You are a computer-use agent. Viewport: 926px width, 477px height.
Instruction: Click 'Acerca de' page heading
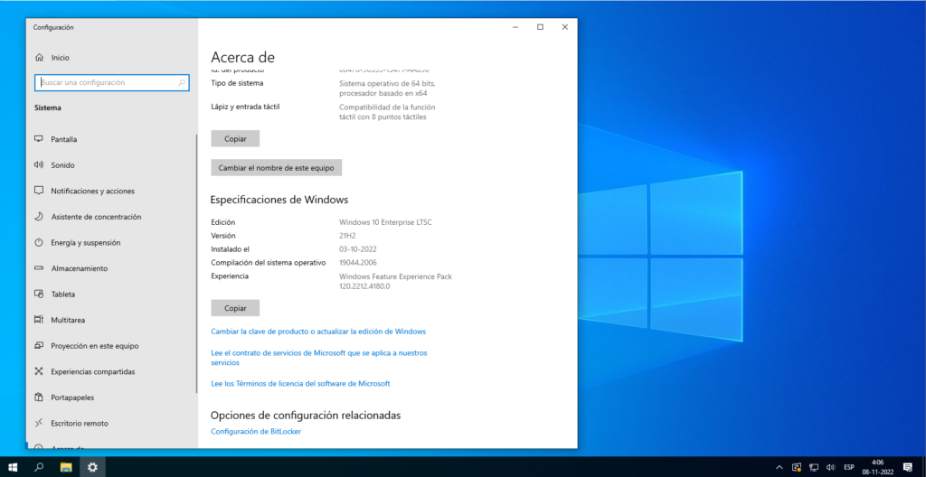pyautogui.click(x=242, y=57)
